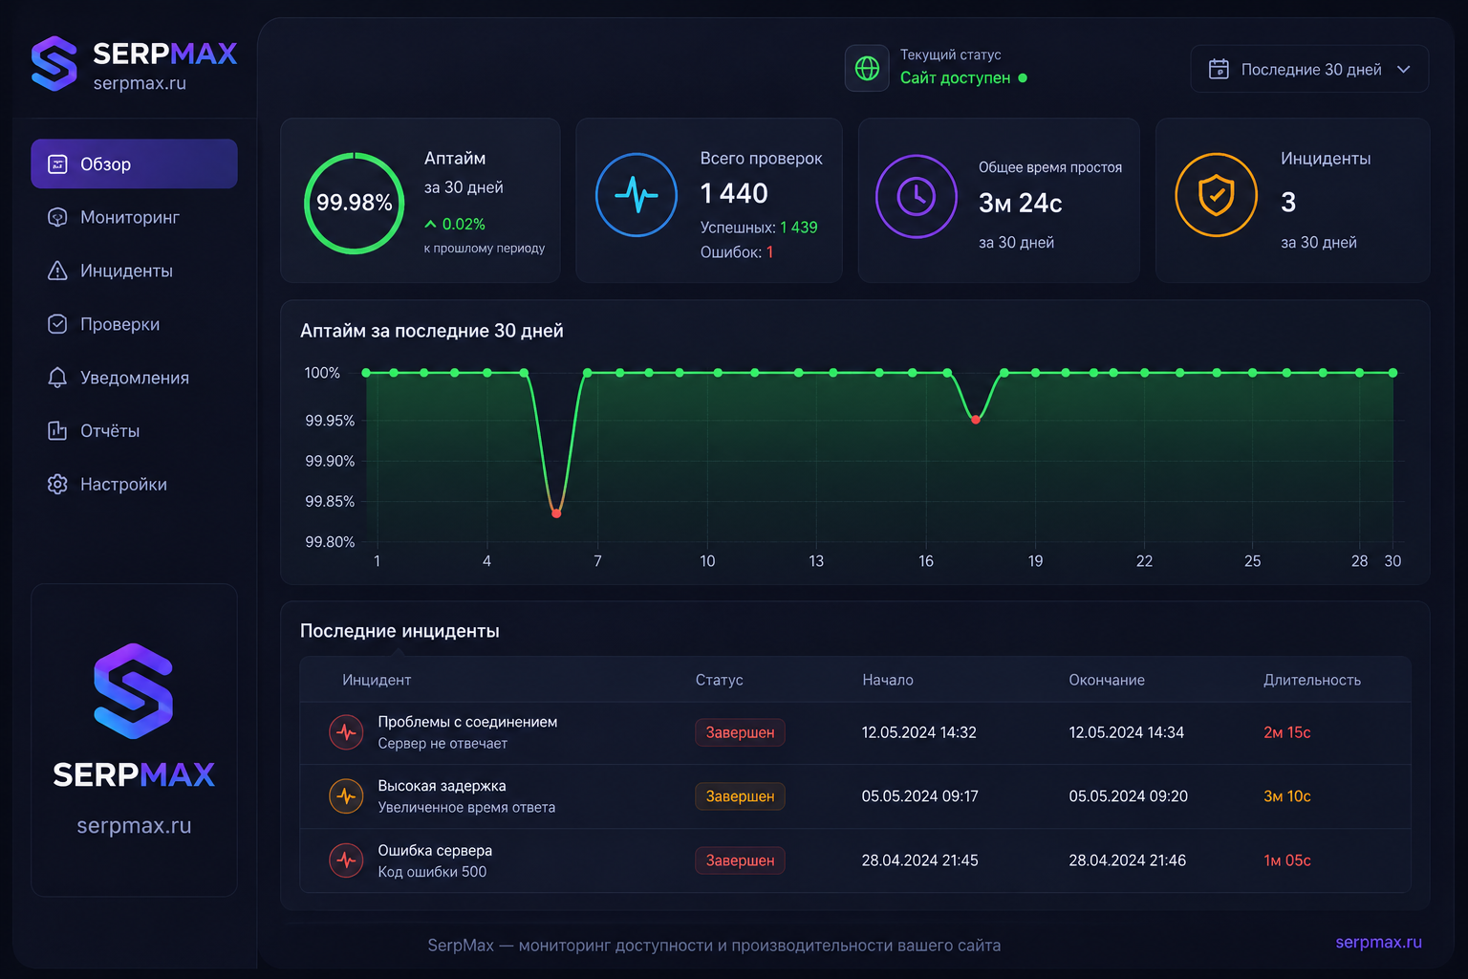Click the red pulse icon for connection problems
1468x979 pixels.
[x=346, y=732]
